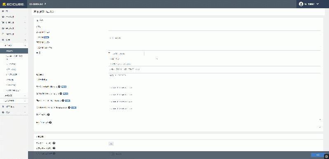Click help icon next to large message textarea
This screenshot has width=329, height=159.
pyautogui.click(x=50, y=122)
